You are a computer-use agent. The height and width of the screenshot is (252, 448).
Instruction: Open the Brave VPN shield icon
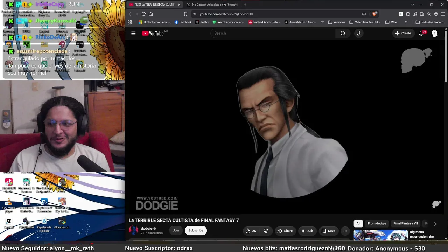click(436, 14)
